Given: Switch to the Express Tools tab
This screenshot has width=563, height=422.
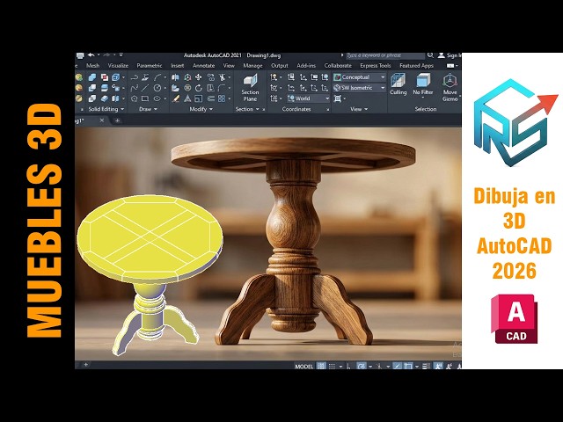Looking at the screenshot, I should 376,66.
